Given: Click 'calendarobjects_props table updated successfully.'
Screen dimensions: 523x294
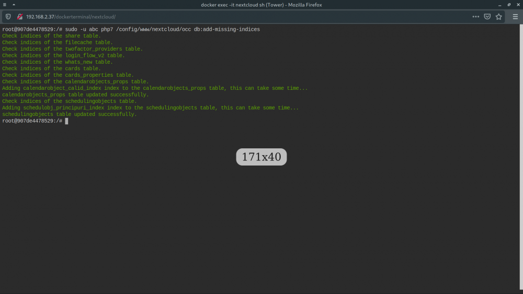Looking at the screenshot, I should pyautogui.click(x=75, y=95).
